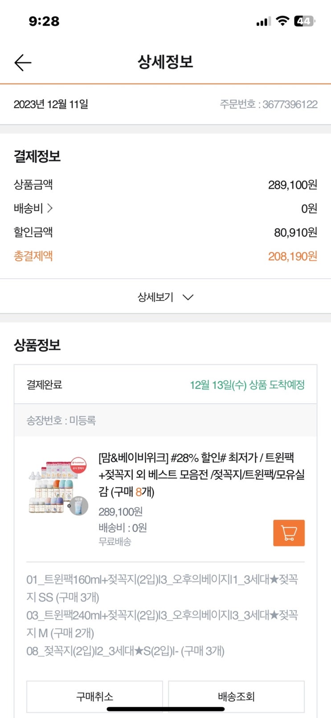This screenshot has height=718, width=331.
Task: Open the 배송비 shipping fee chevron
Action: (x=49, y=208)
